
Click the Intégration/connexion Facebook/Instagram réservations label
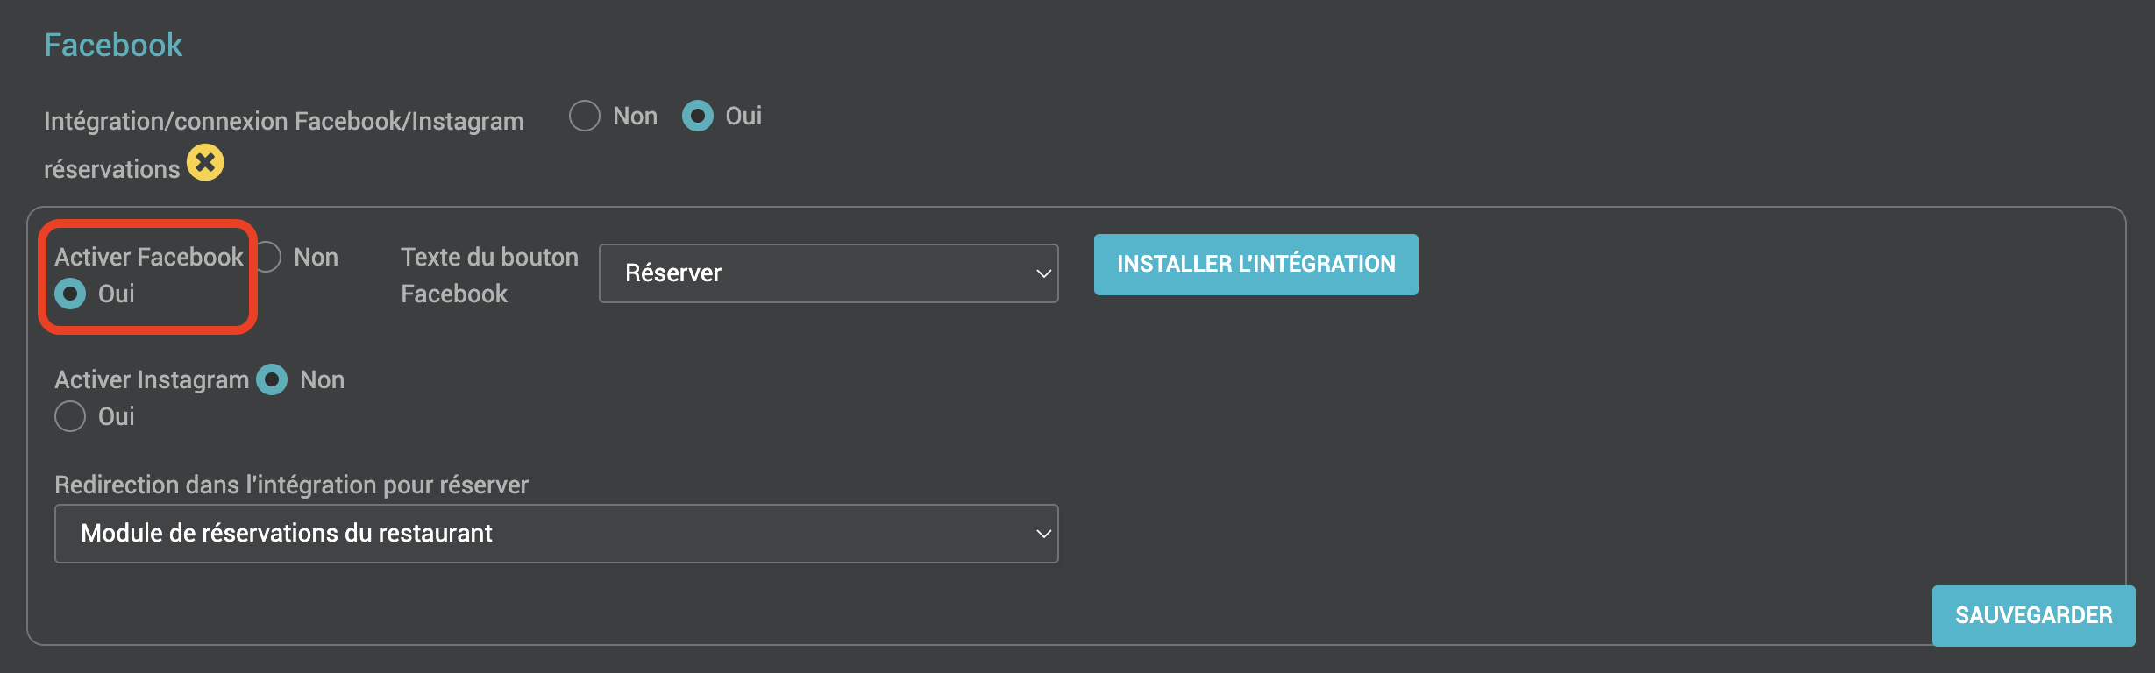[x=284, y=145]
